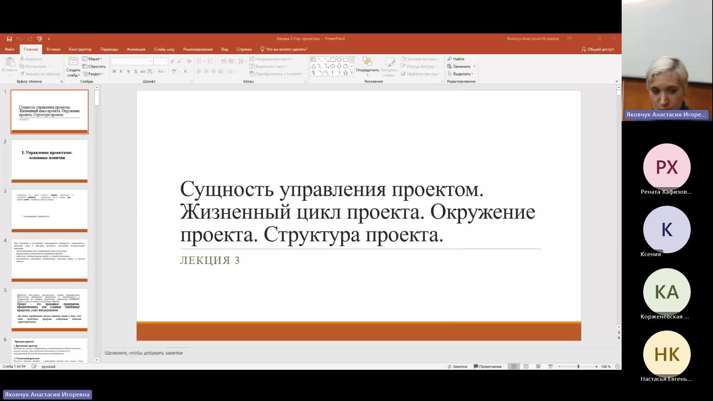The image size is (713, 401).
Task: Switch to the Слайд-шоу ribbon tab
Action: click(164, 49)
